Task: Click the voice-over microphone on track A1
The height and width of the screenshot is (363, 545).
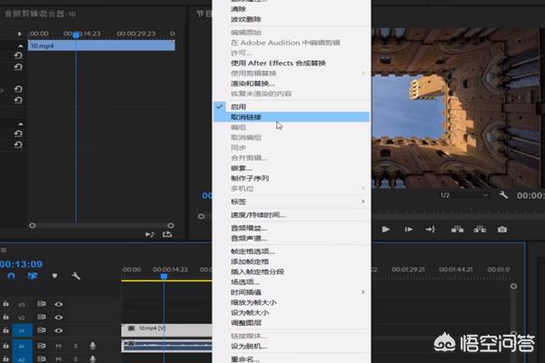Action: pyautogui.click(x=92, y=346)
